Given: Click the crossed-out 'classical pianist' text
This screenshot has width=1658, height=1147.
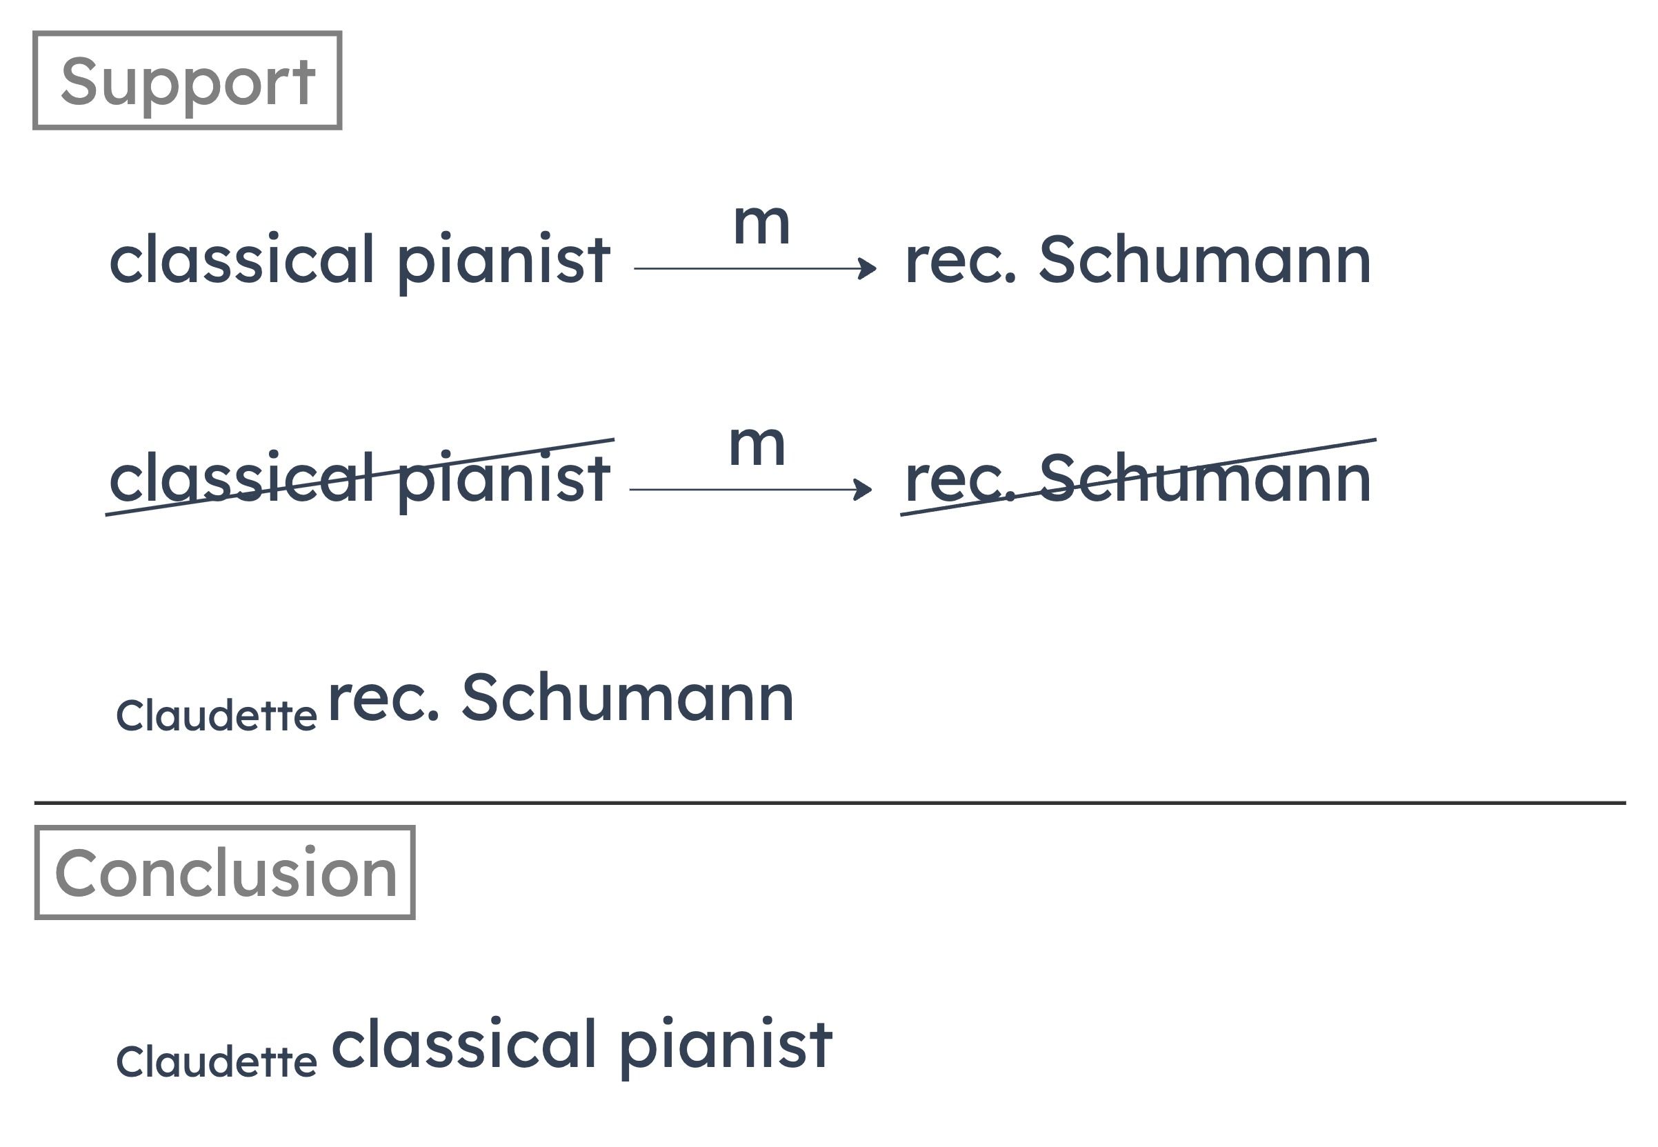Looking at the screenshot, I should coord(359,479).
